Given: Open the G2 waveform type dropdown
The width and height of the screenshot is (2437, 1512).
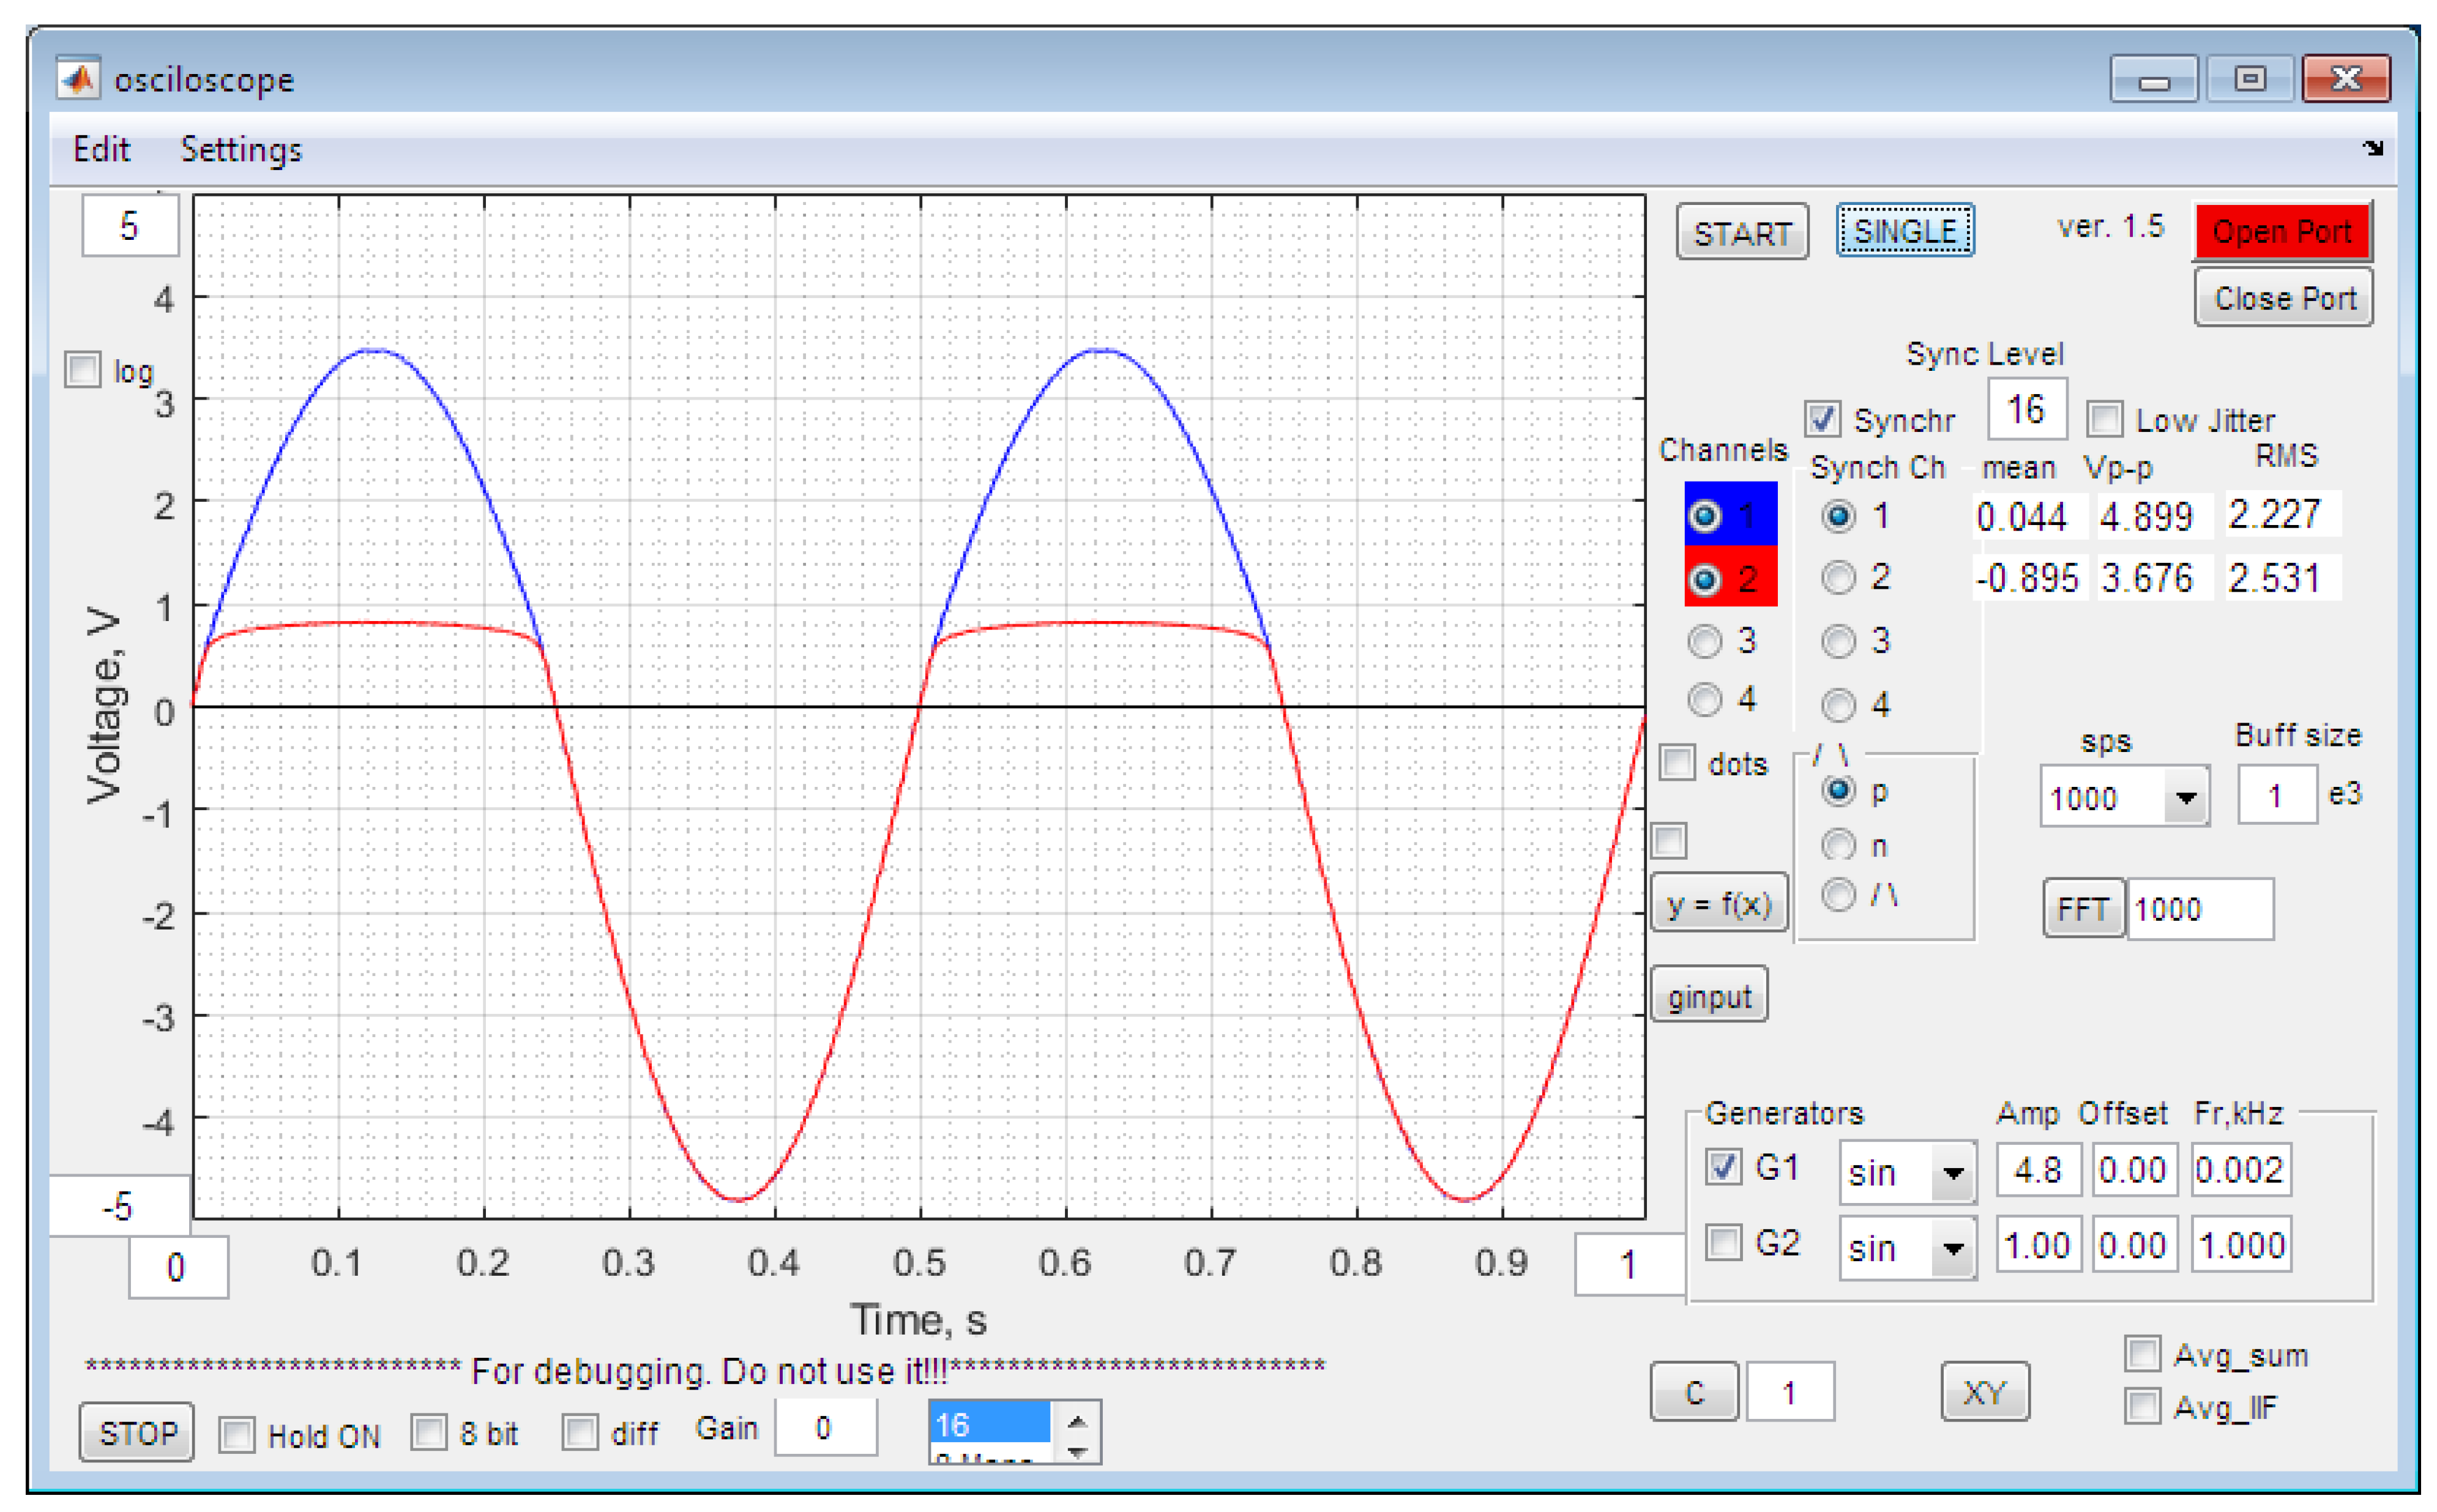Looking at the screenshot, I should point(1953,1247).
